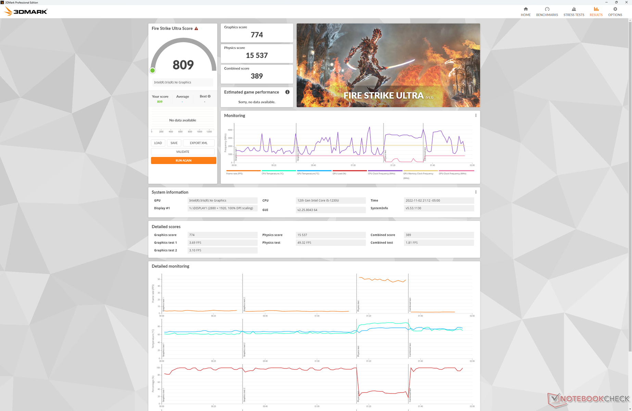Click the Frame rate (FPS) orange legend swatch
This screenshot has height=411, width=632.
point(243,171)
